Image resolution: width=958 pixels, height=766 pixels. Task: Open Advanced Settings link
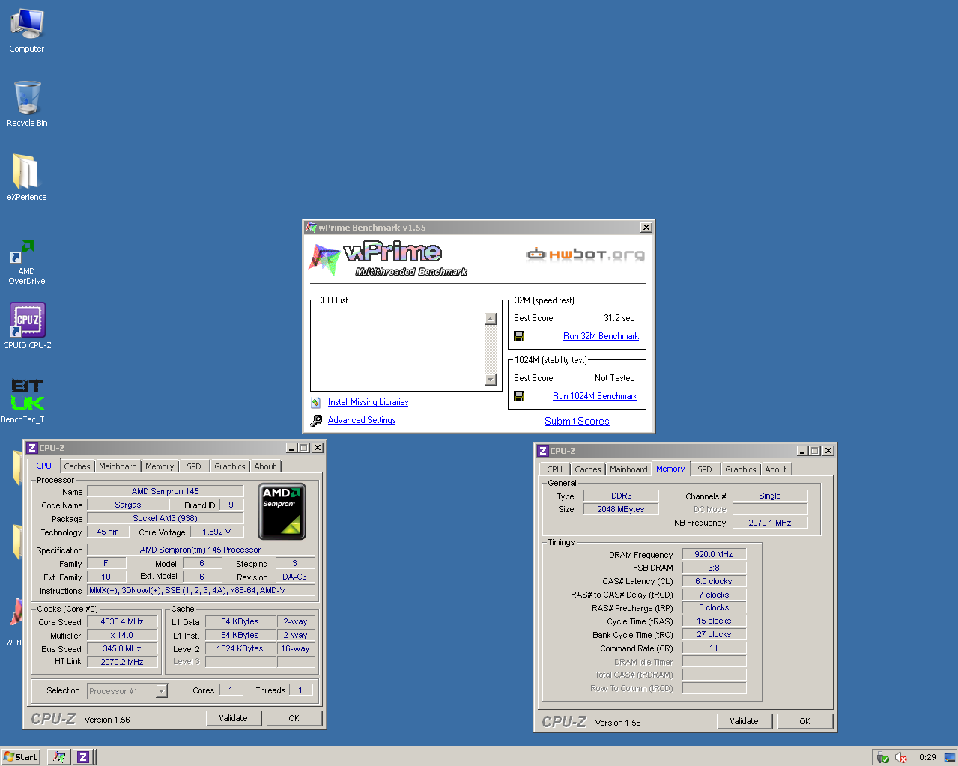(x=362, y=420)
